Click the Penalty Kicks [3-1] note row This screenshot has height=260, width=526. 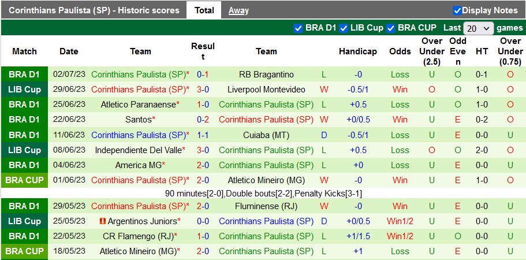point(263,194)
